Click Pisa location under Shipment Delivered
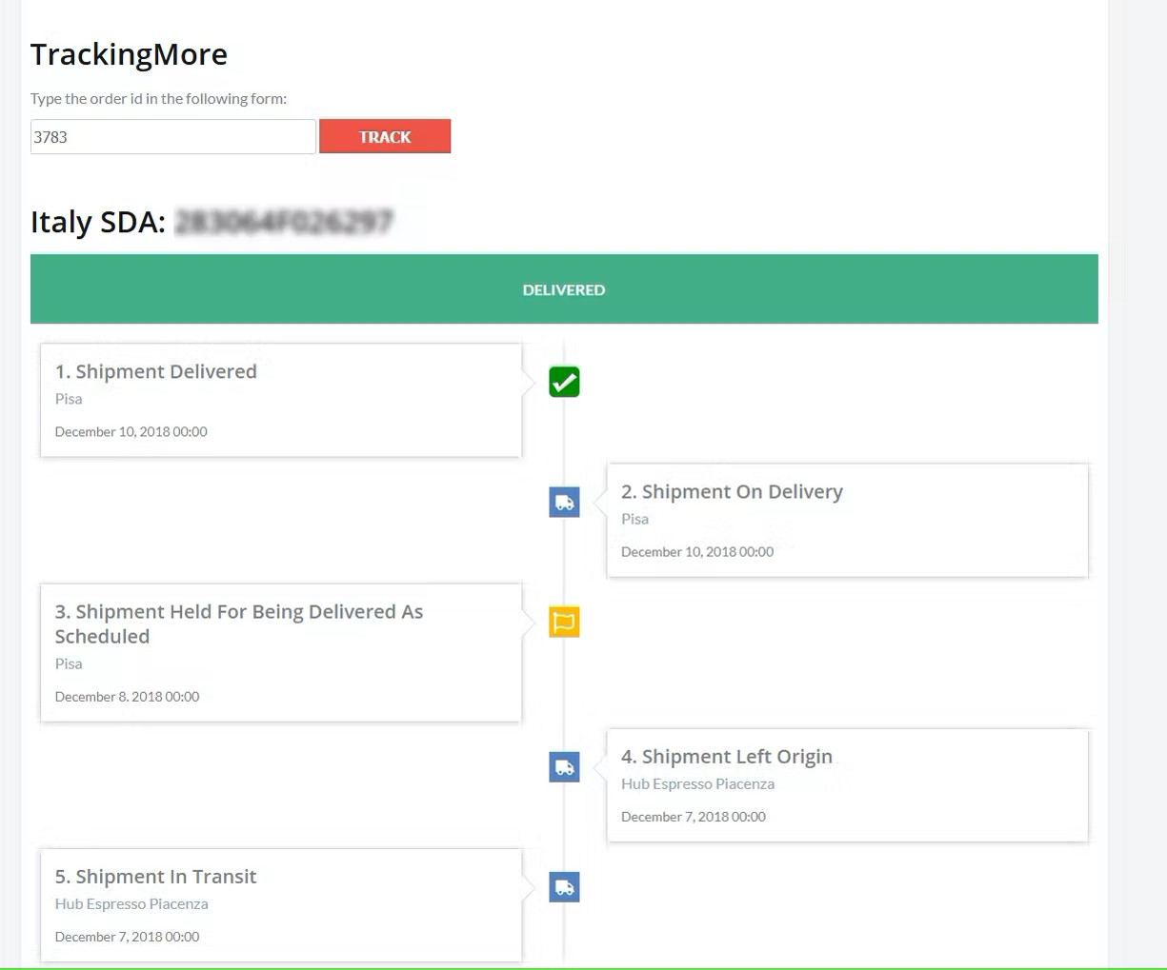Viewport: 1167px width, 970px height. (x=69, y=399)
